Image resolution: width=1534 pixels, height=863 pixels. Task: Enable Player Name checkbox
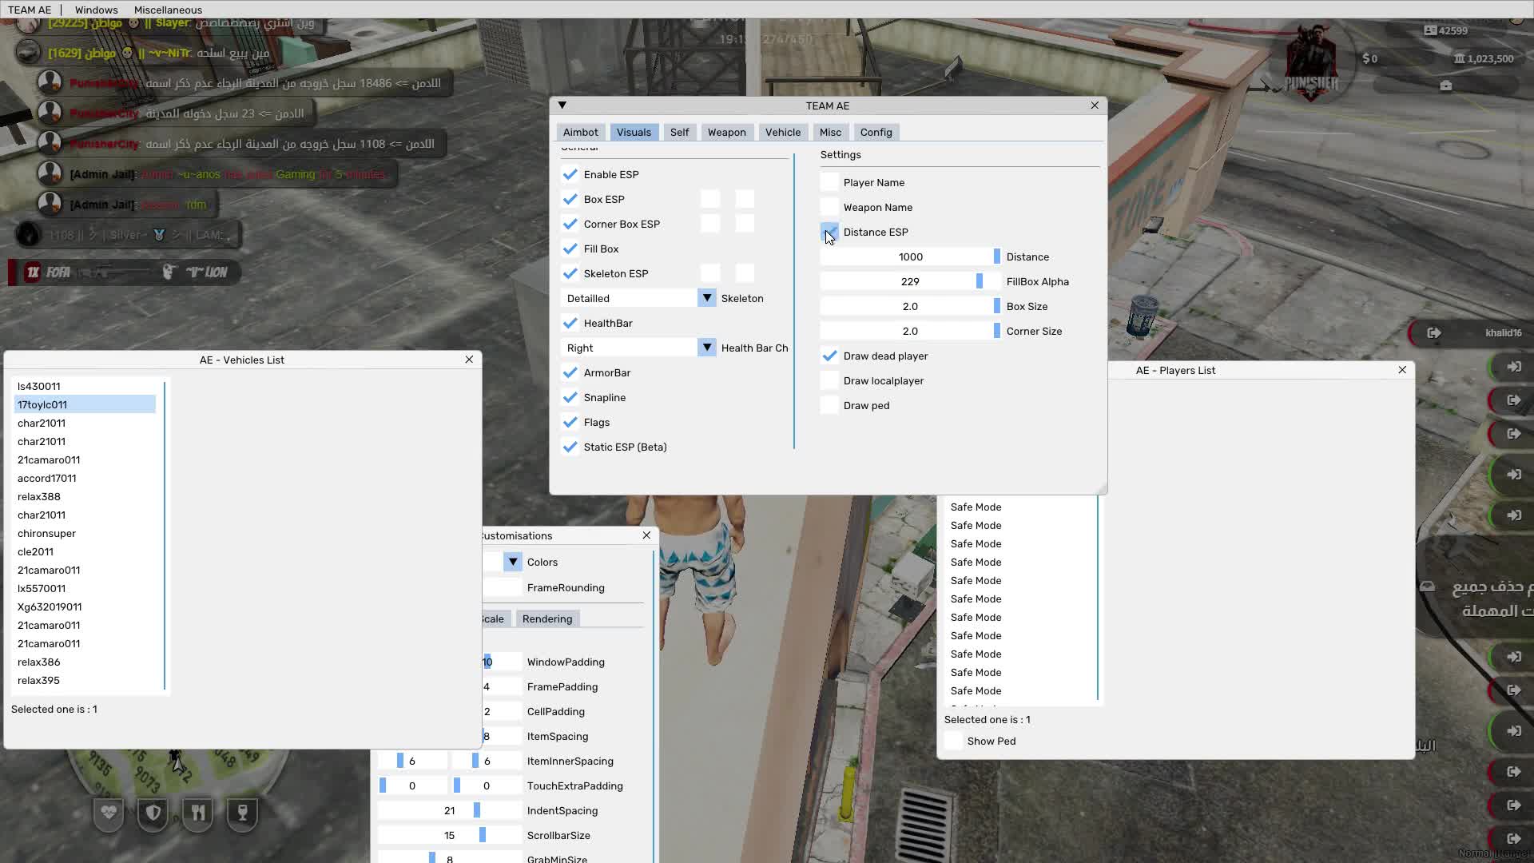pos(830,182)
